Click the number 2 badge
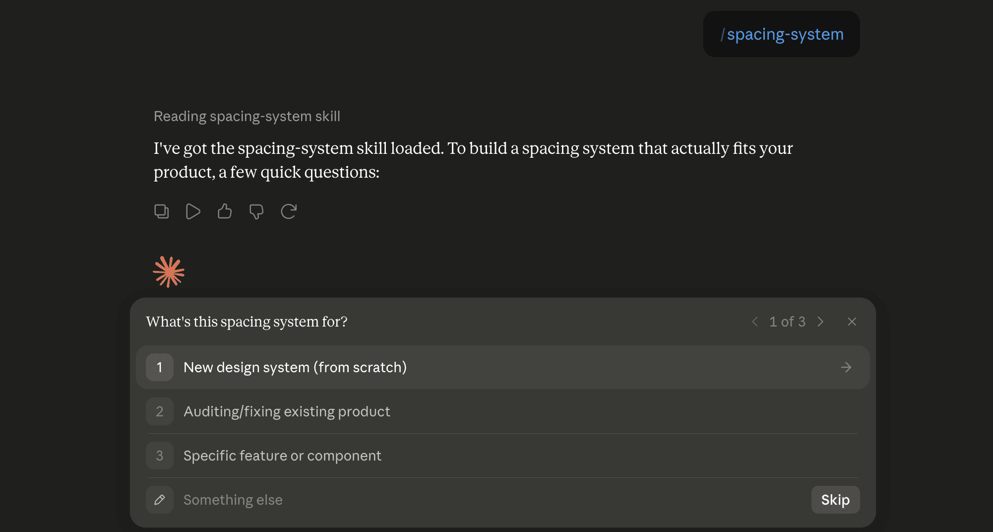This screenshot has width=993, height=532. pyautogui.click(x=160, y=411)
